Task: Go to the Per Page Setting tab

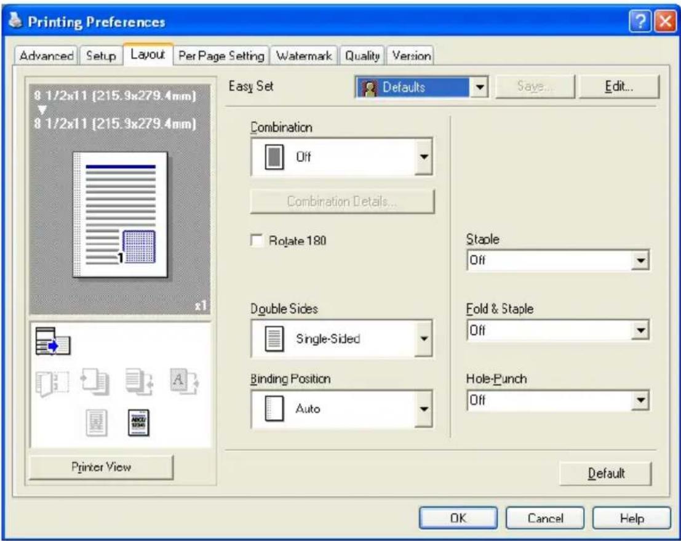Action: [221, 56]
